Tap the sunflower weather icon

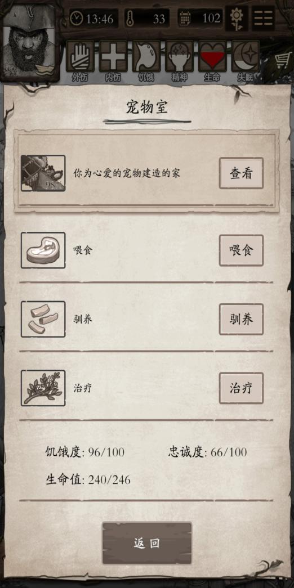pyautogui.click(x=237, y=19)
